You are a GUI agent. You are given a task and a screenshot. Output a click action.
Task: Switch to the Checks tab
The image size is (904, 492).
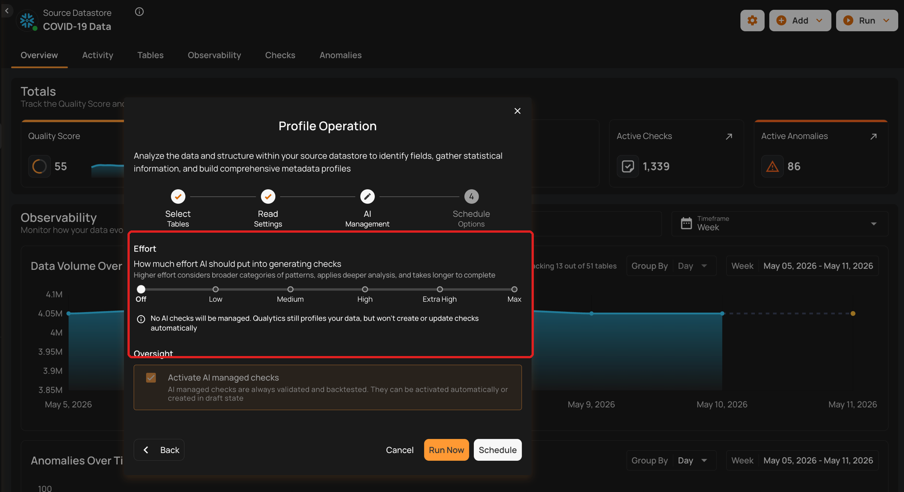click(280, 55)
